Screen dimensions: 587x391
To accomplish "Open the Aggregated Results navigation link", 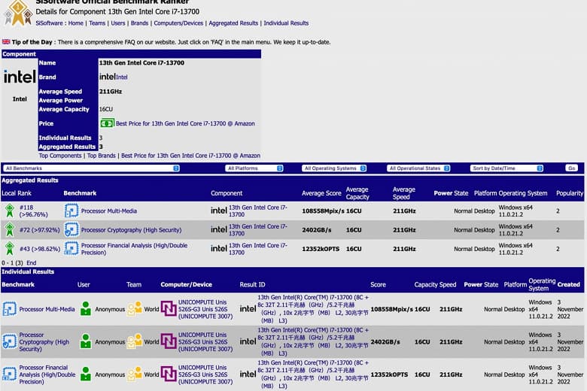I will pos(233,23).
